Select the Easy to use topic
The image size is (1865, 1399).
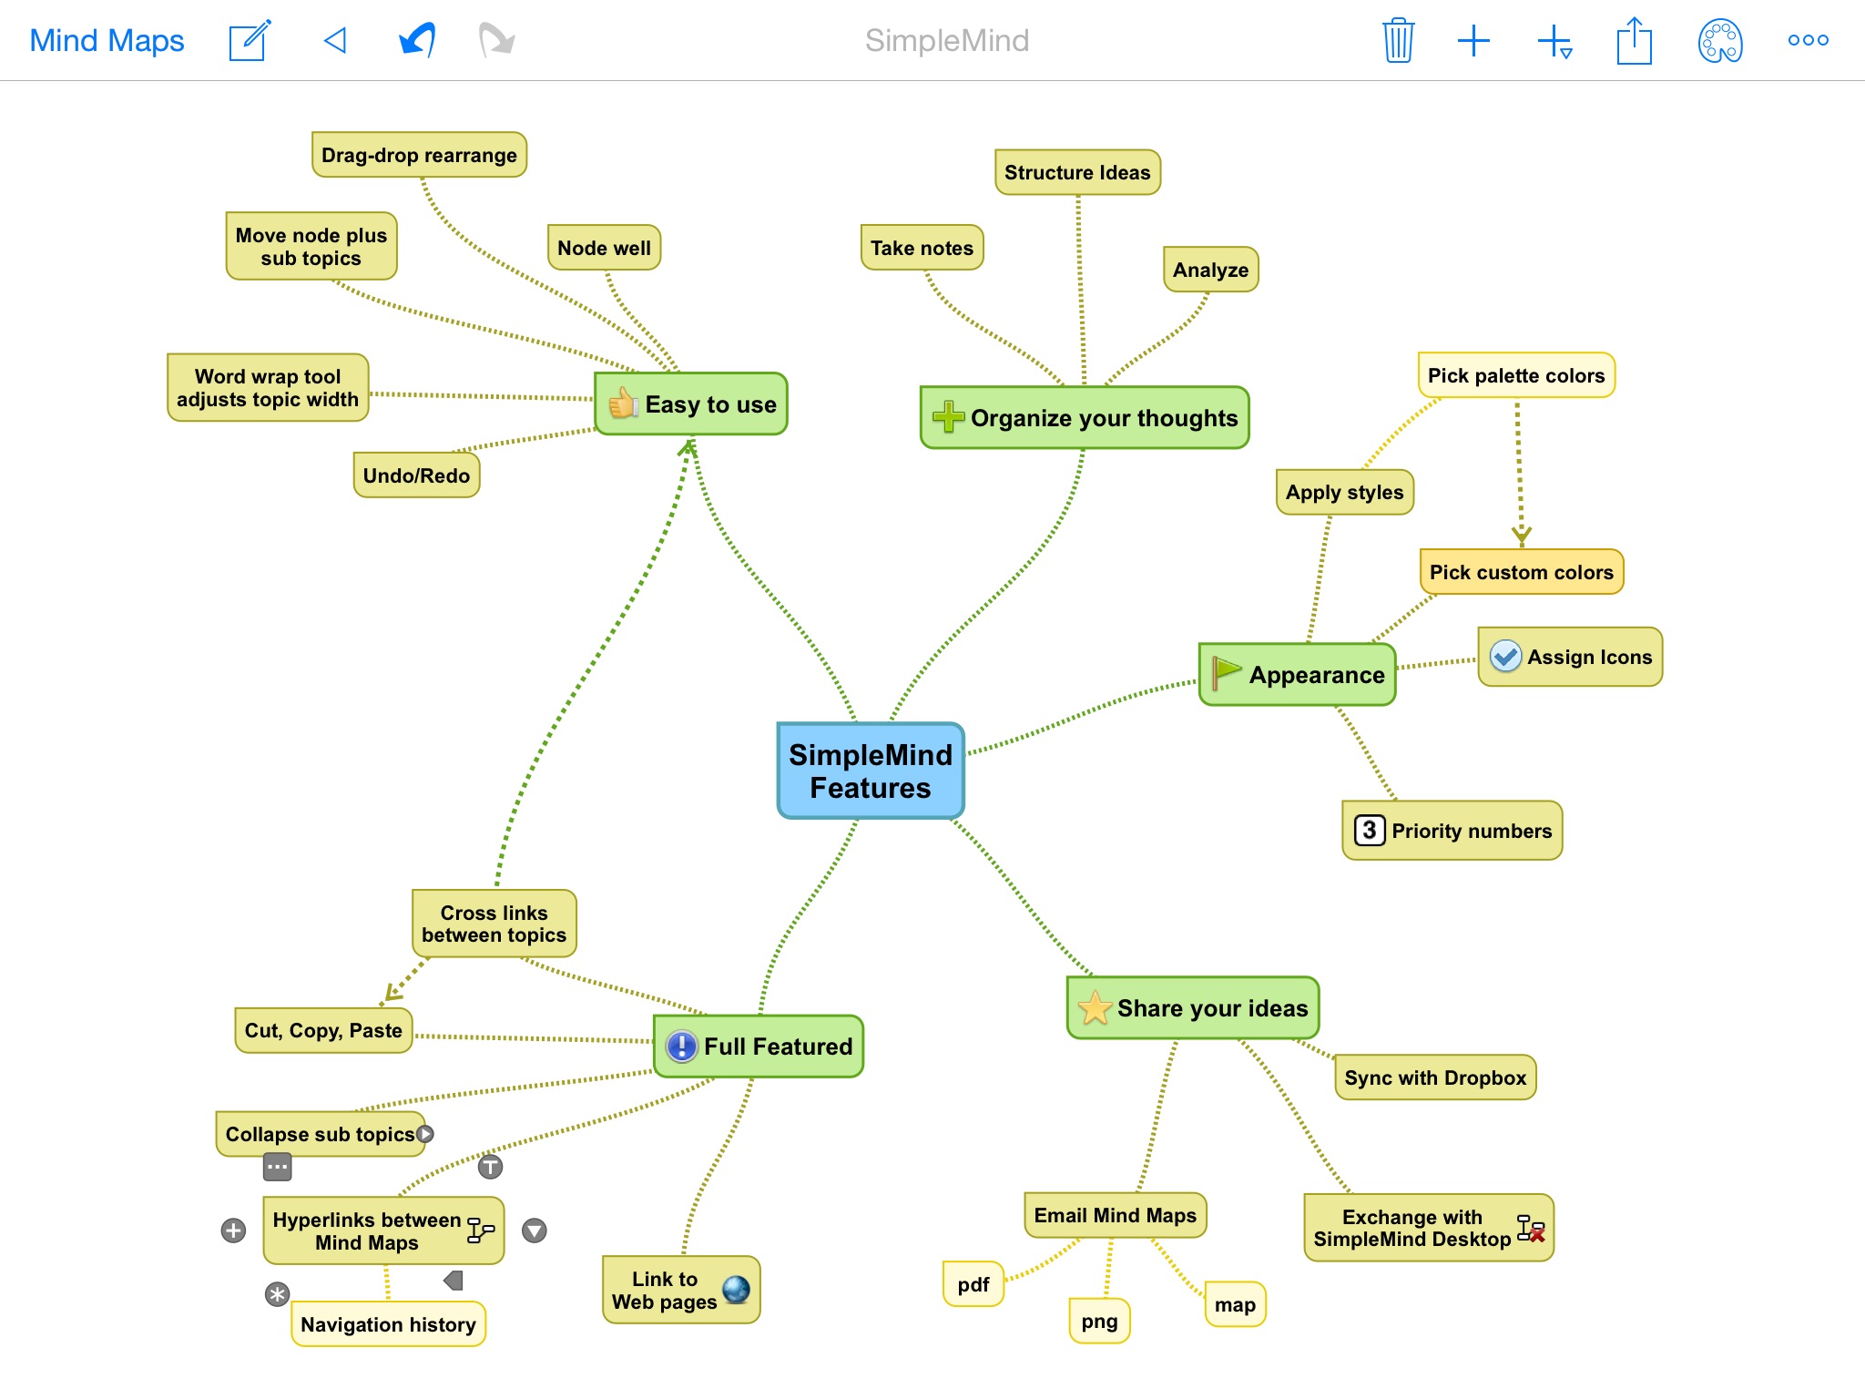click(691, 403)
